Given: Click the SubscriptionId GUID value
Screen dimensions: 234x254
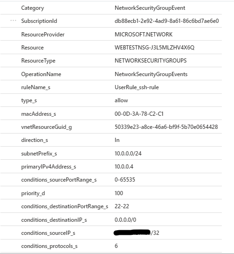Looking at the screenshot, I should click(167, 21).
